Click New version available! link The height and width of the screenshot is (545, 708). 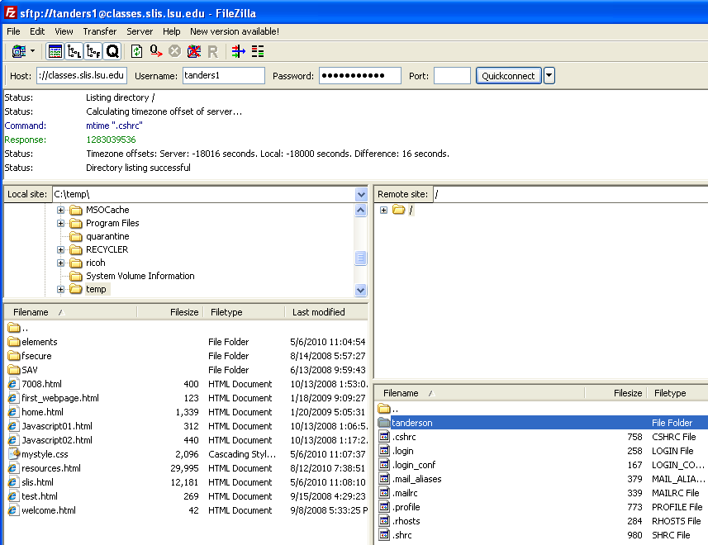tap(234, 31)
